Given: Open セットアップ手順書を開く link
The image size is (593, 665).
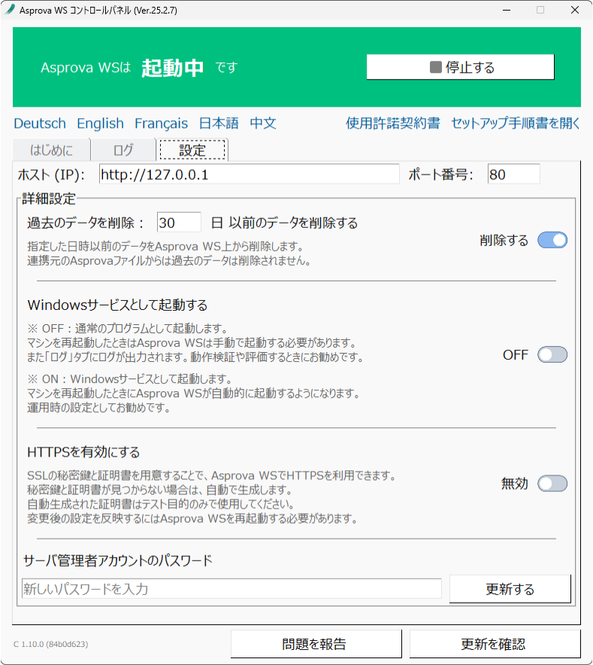Looking at the screenshot, I should [x=515, y=123].
